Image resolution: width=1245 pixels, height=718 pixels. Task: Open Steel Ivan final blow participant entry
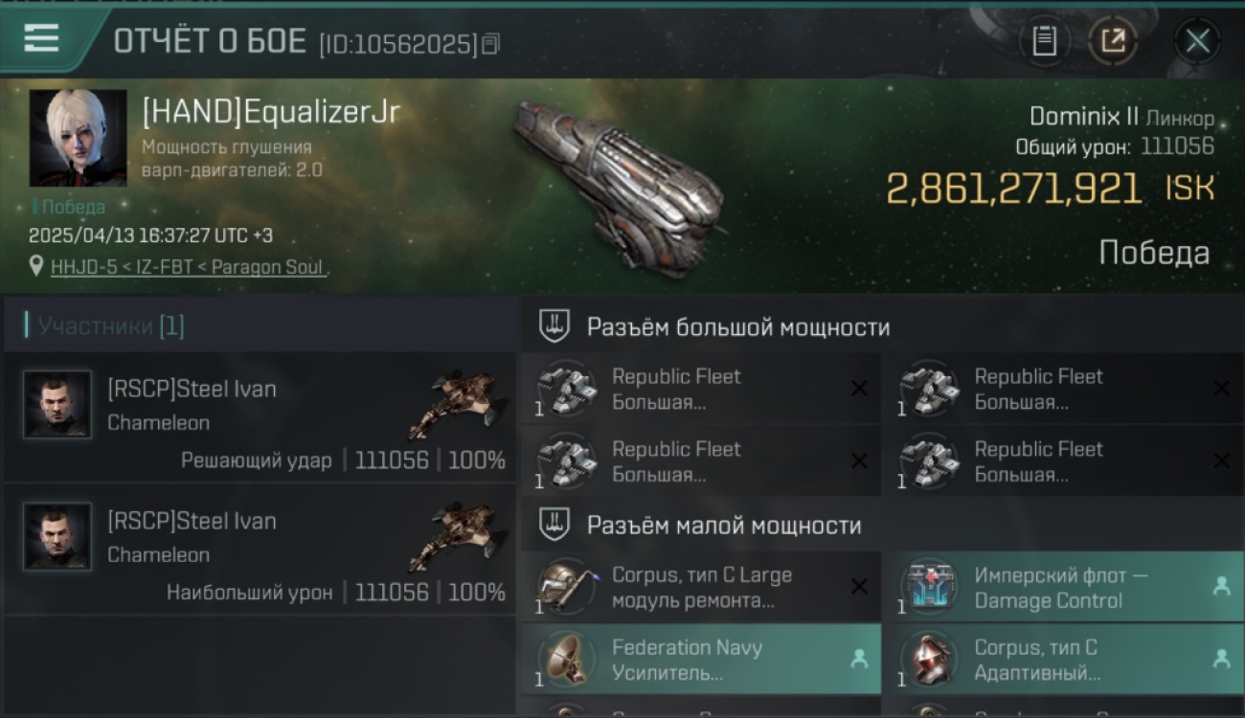[x=260, y=416]
